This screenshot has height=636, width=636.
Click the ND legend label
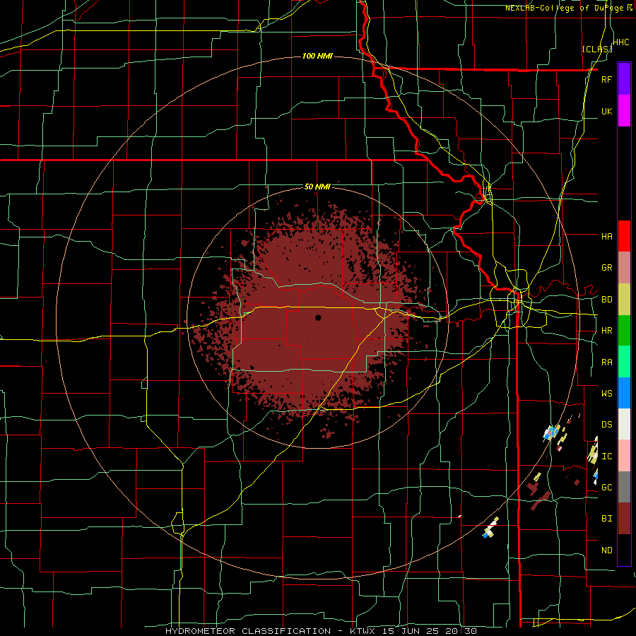pyautogui.click(x=606, y=550)
